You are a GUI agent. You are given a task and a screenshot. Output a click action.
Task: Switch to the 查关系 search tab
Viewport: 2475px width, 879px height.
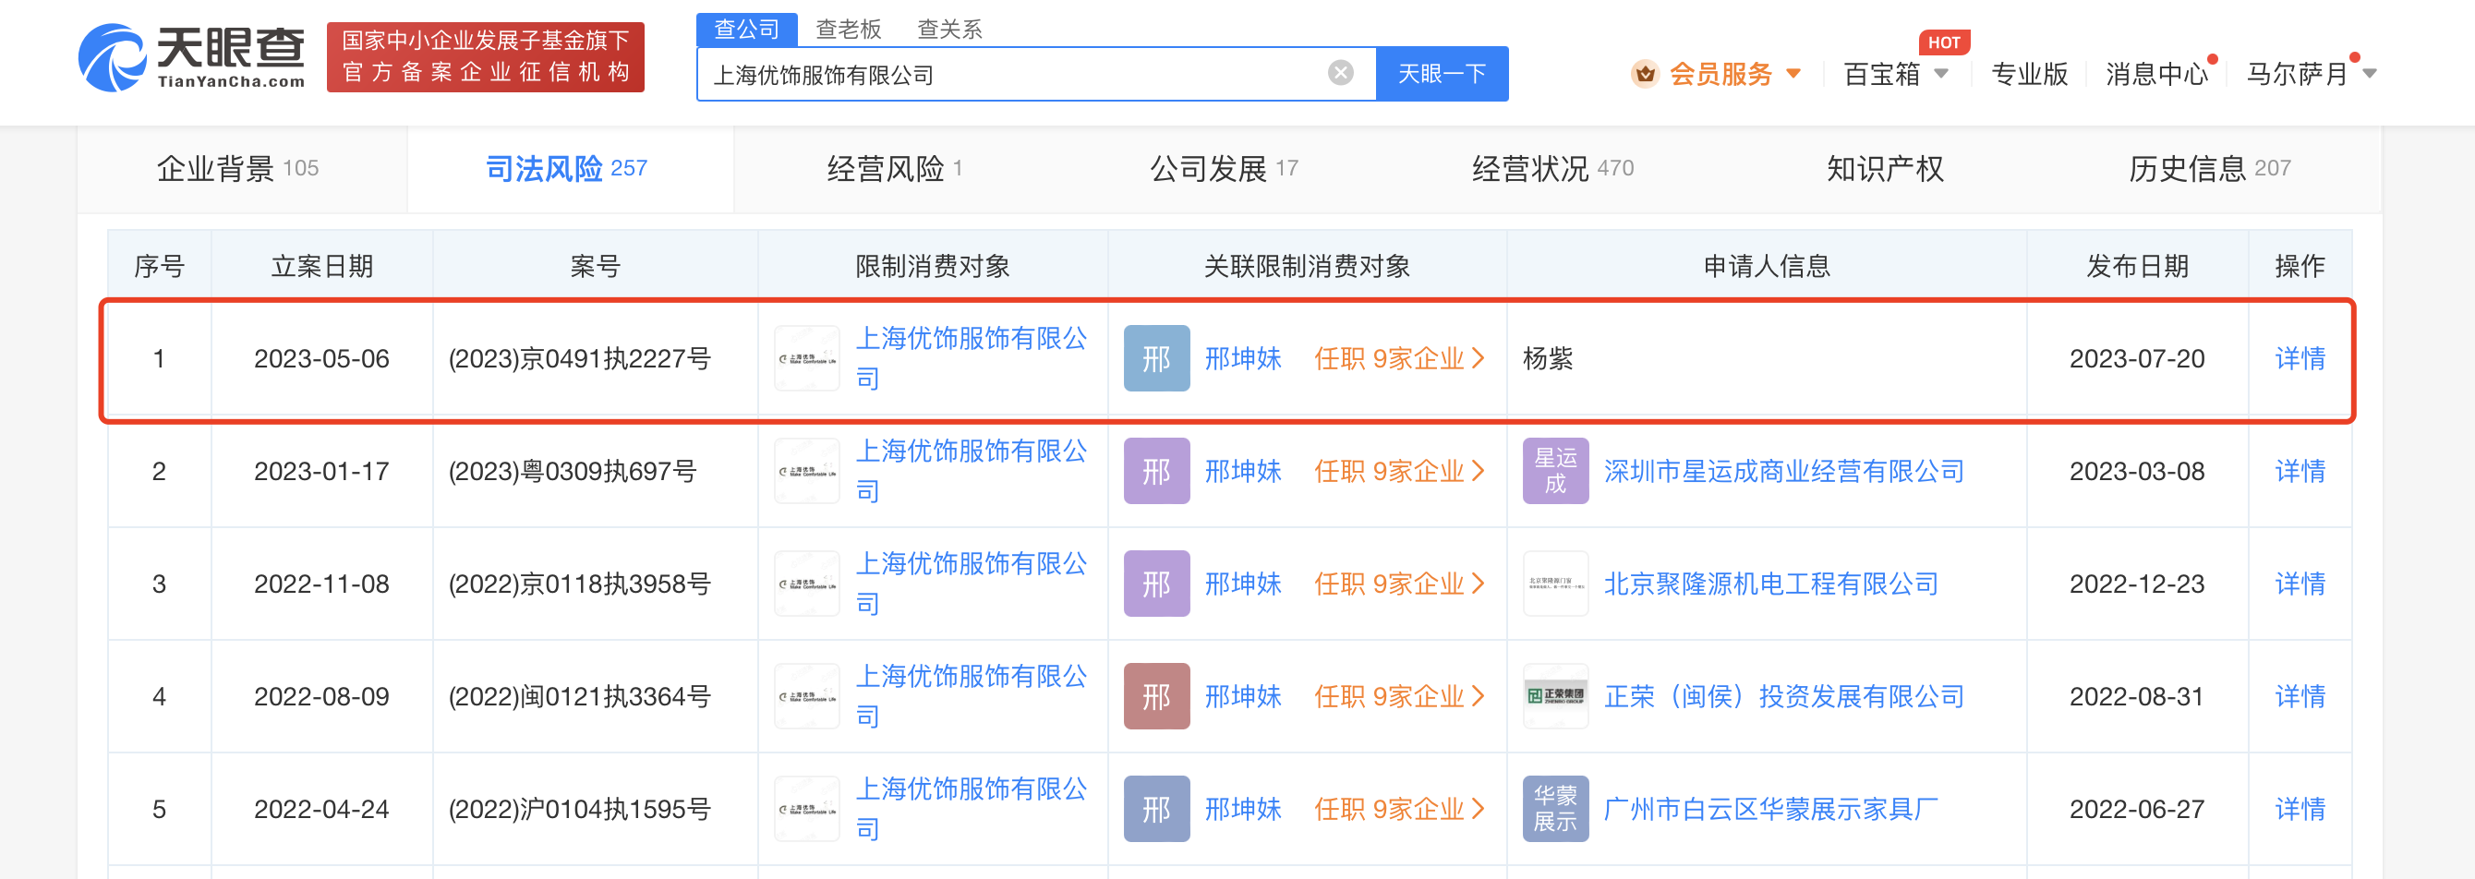click(948, 30)
